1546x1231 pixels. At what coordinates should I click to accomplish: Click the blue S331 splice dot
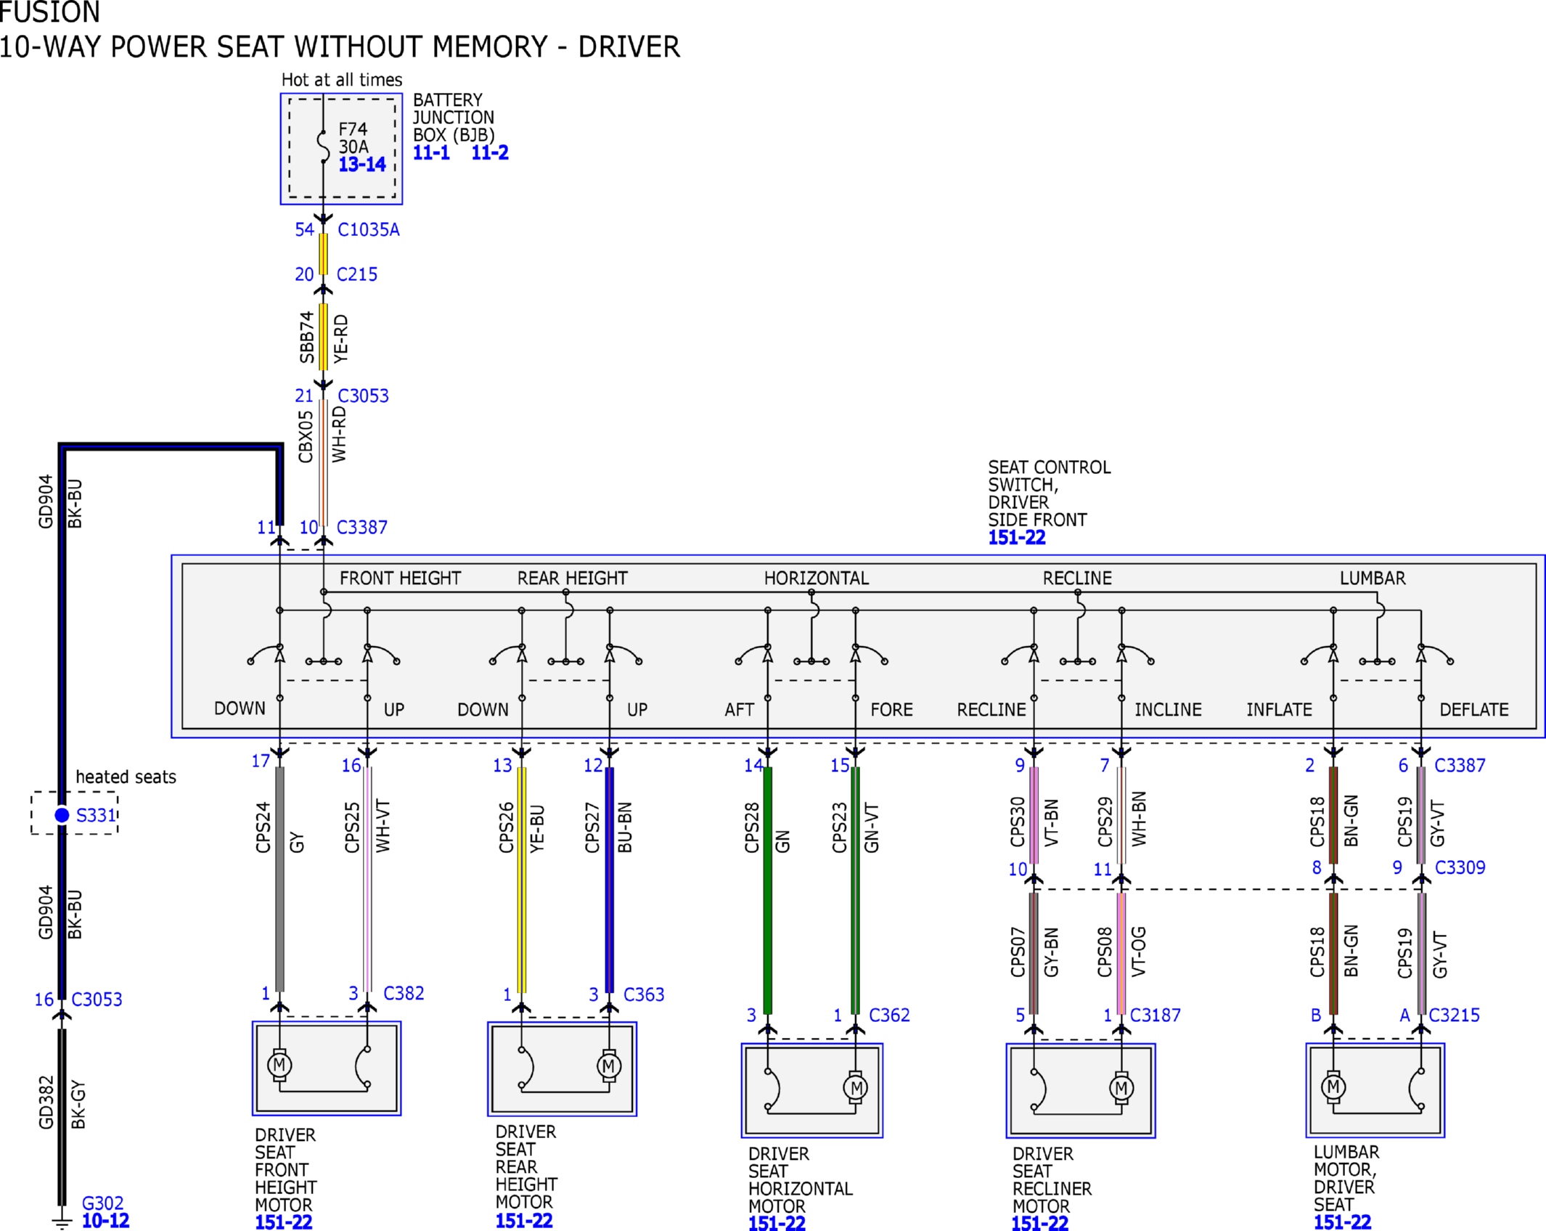(x=62, y=815)
